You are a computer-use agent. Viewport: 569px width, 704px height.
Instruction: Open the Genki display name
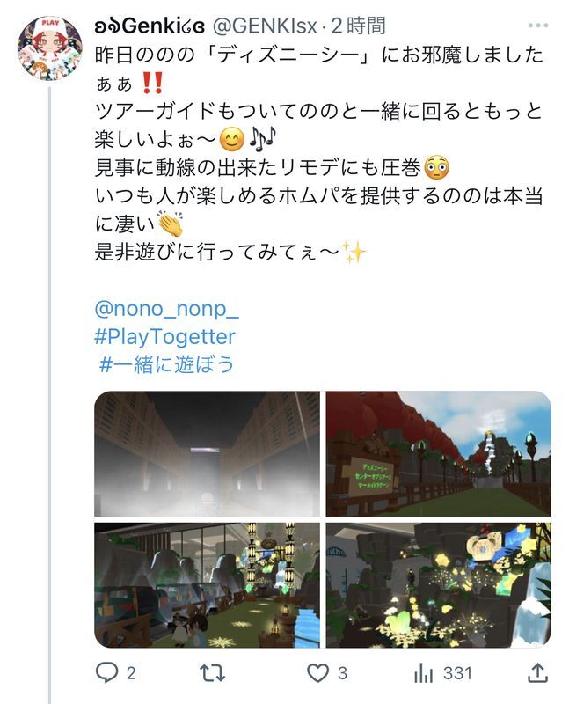pos(150,26)
